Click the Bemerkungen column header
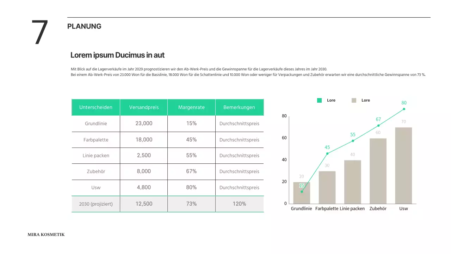Screen dimensions: 451x254 [x=239, y=107]
